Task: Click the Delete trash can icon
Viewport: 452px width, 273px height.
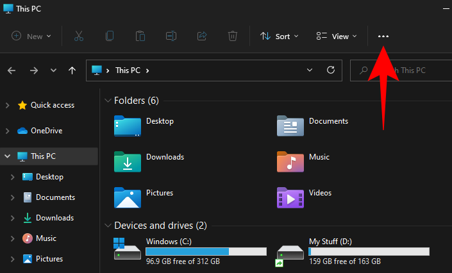Action: 233,37
